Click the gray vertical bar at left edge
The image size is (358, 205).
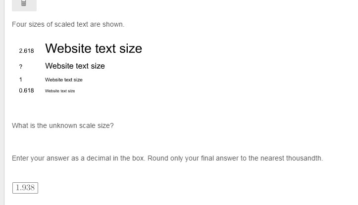pos(2,103)
